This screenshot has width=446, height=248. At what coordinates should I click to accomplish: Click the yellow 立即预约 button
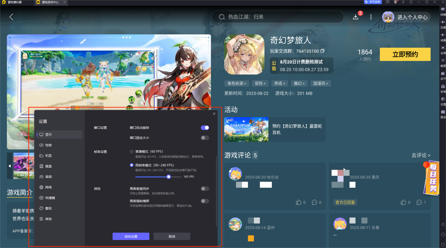(x=405, y=54)
